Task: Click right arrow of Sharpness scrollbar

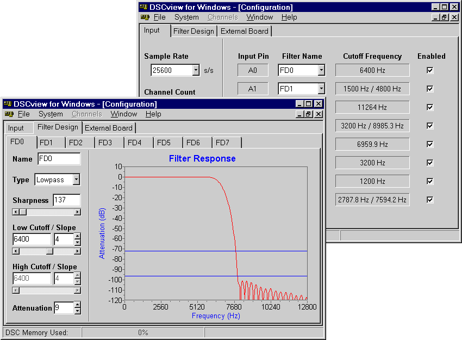Action: (78, 212)
